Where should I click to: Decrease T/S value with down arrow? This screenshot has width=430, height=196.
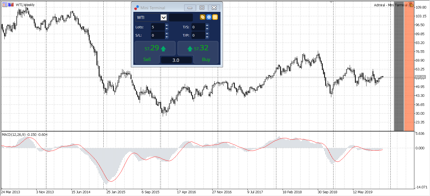[x=207, y=29]
